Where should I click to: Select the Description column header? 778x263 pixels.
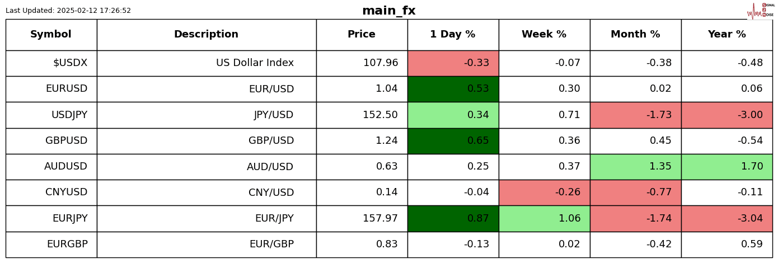(x=206, y=35)
